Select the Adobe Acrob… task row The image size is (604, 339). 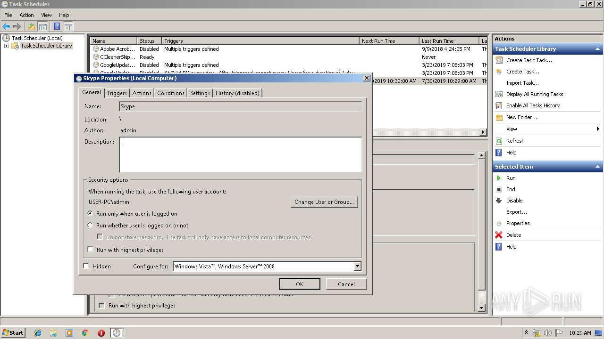click(x=288, y=49)
